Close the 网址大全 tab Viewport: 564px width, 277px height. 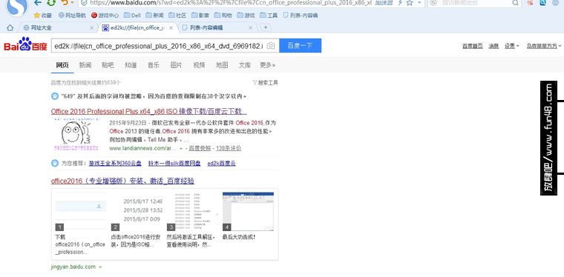pos(91,27)
